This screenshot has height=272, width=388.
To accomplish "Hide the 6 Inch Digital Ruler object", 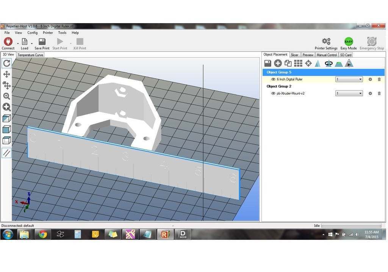I will 273,79.
